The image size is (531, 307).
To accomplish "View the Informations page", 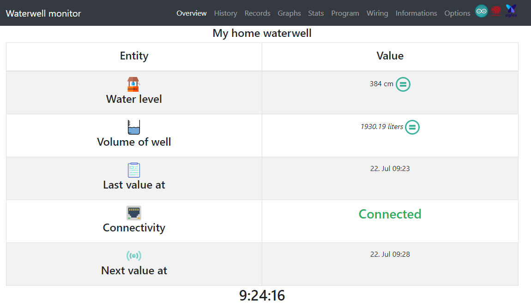I will point(416,13).
